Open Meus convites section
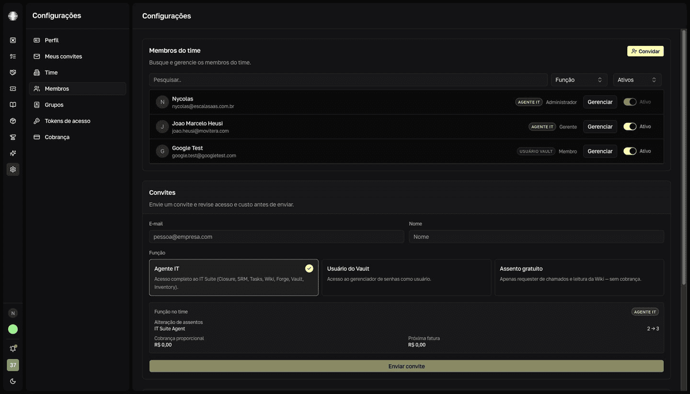Image resolution: width=690 pixels, height=394 pixels. [x=78, y=56]
